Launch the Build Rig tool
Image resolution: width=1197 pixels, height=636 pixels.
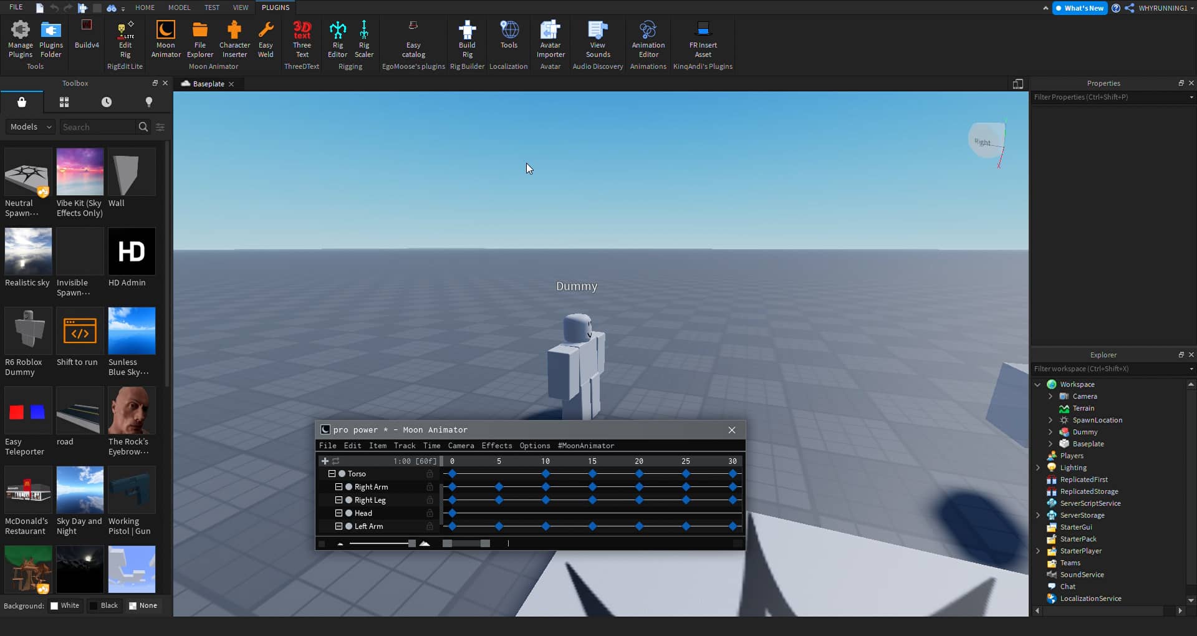point(467,37)
